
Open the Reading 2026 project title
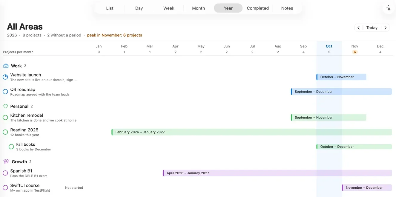[24, 130]
